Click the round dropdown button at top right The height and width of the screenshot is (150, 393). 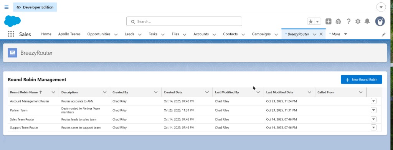tap(381, 7)
